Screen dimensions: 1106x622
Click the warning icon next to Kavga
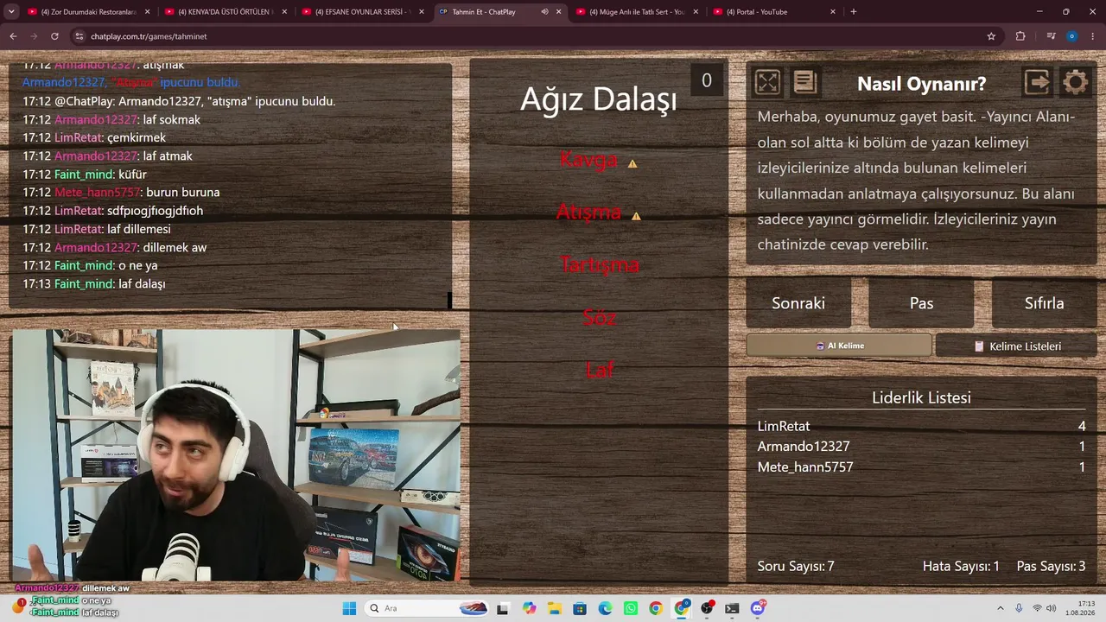[632, 163]
